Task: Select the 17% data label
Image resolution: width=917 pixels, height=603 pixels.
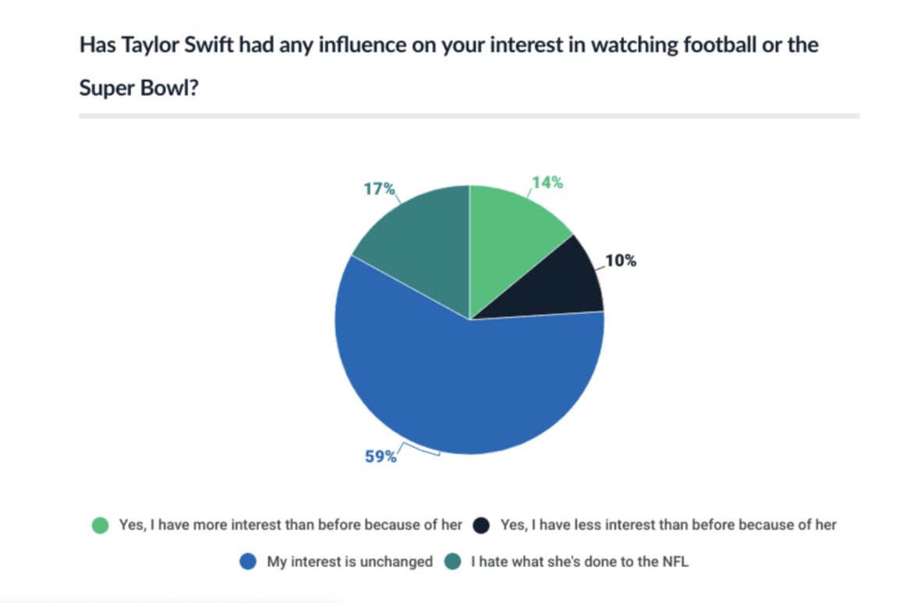Action: pyautogui.click(x=380, y=189)
